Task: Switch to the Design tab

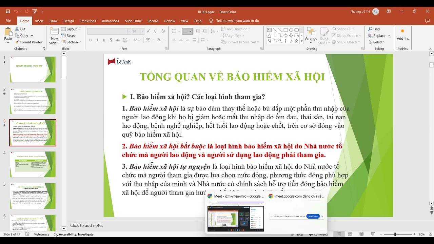Action: coord(68,21)
